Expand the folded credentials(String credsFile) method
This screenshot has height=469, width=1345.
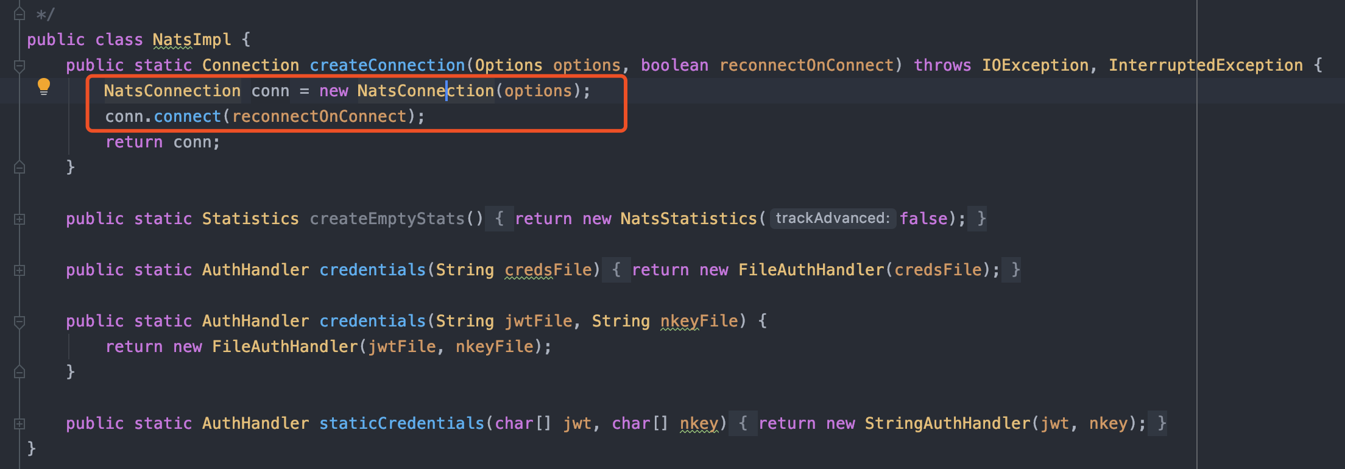[x=19, y=270]
